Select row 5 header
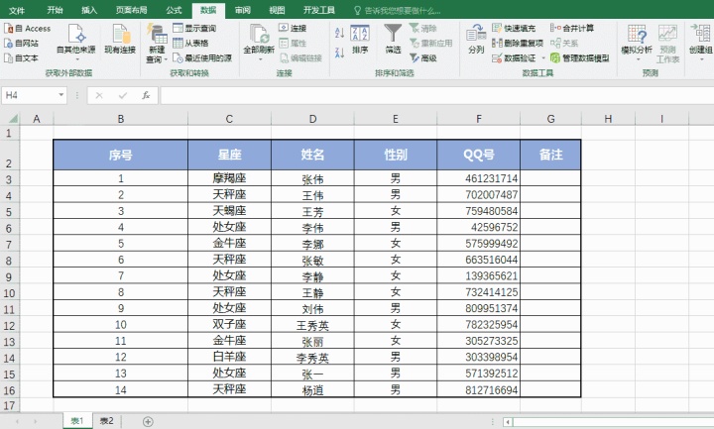Viewport: 714px width, 429px height. coord(9,212)
